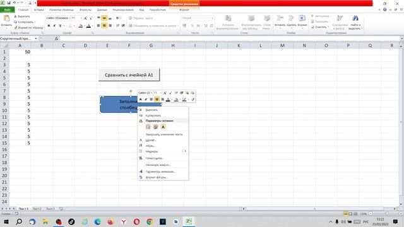Viewport: 404px width, 227px height.
Task: Toggle Italic in the ribbon font group
Action: (x=54, y=26)
